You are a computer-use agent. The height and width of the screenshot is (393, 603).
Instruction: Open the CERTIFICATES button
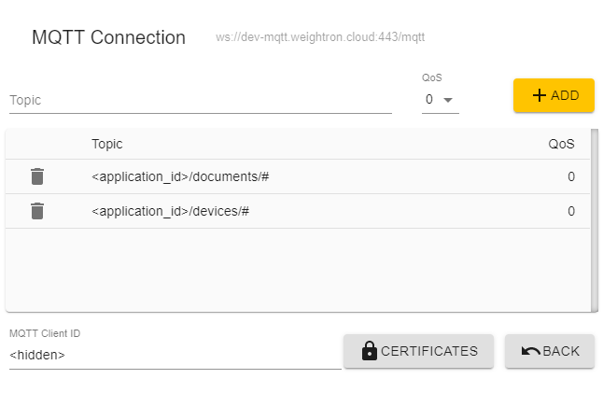click(x=418, y=351)
